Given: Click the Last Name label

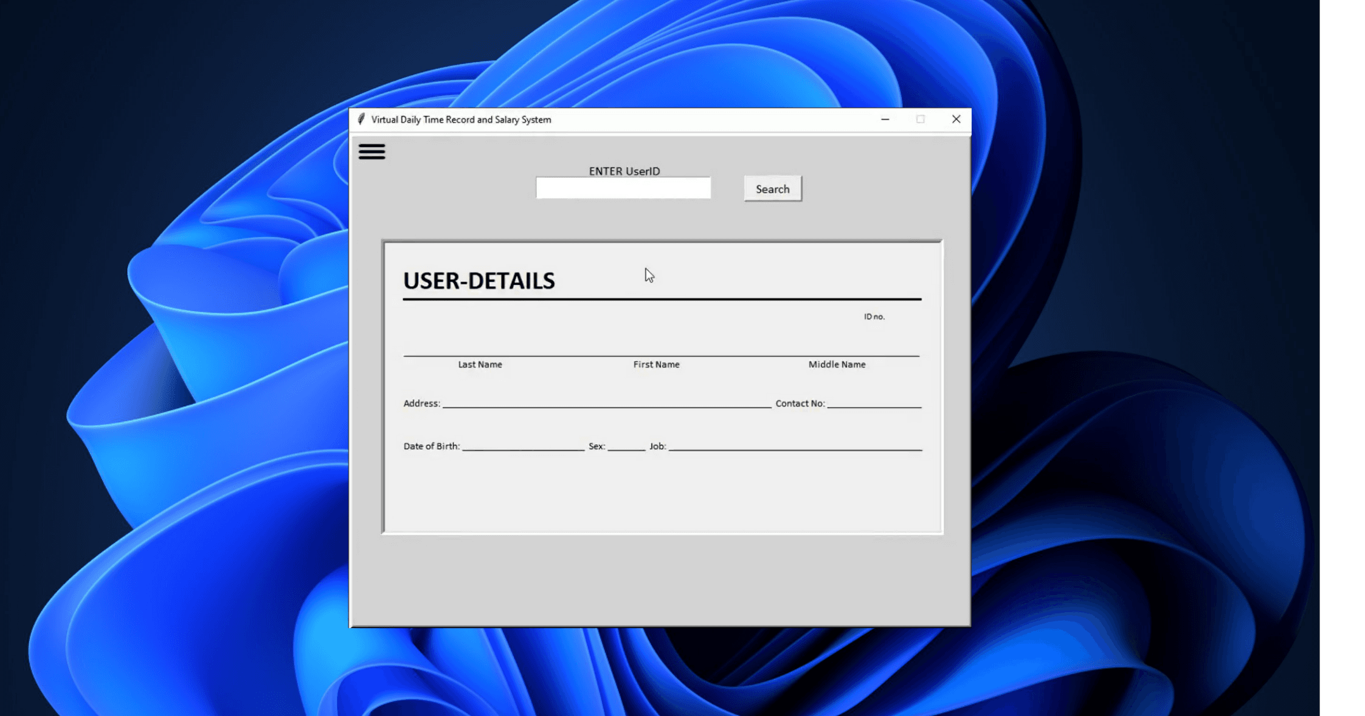Looking at the screenshot, I should [480, 364].
